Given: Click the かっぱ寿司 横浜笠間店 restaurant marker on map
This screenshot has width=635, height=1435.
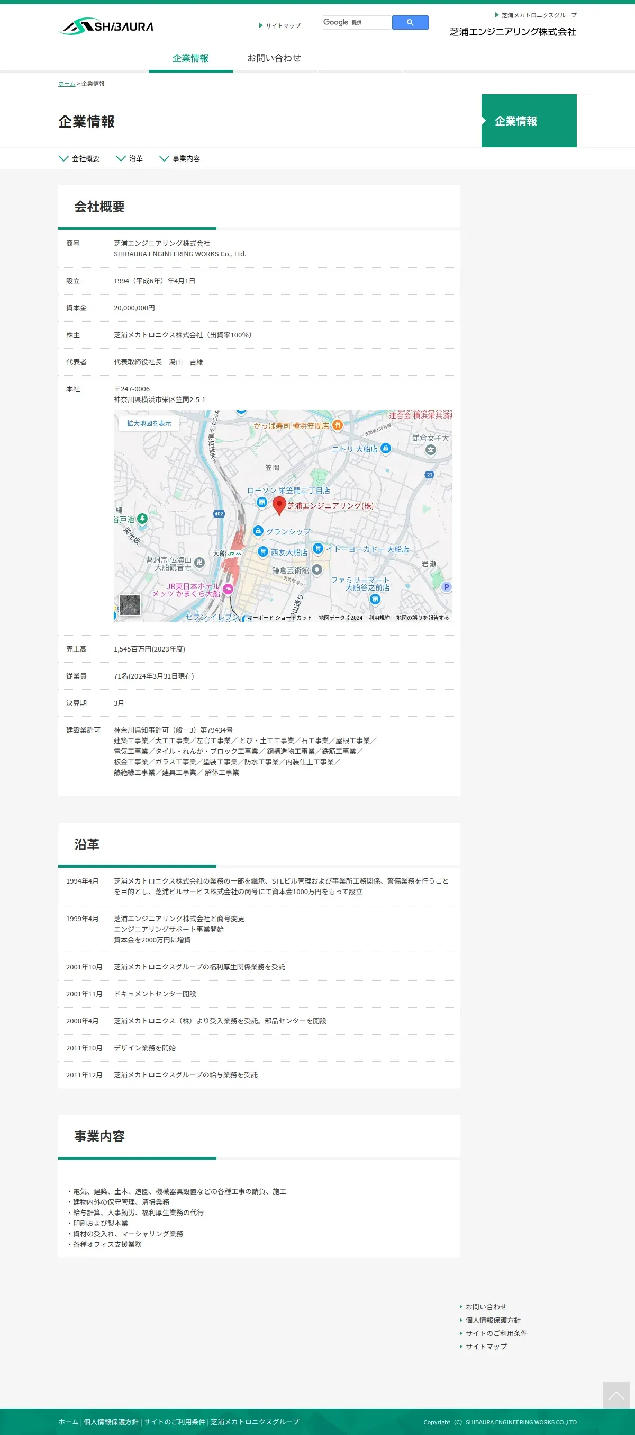Looking at the screenshot, I should click(x=337, y=425).
